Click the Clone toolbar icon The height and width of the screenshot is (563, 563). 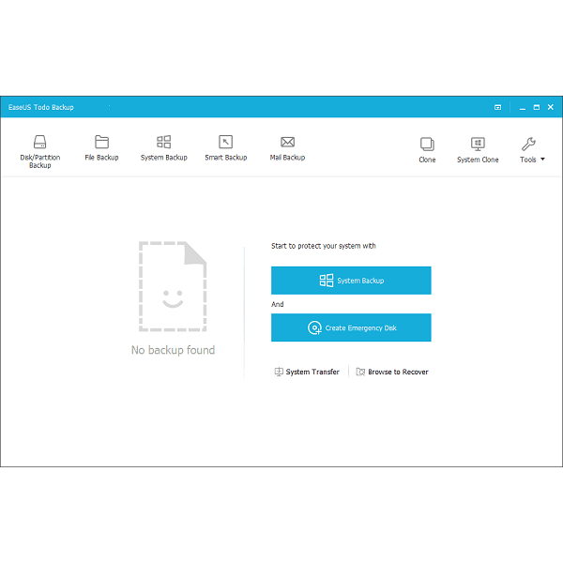427,145
